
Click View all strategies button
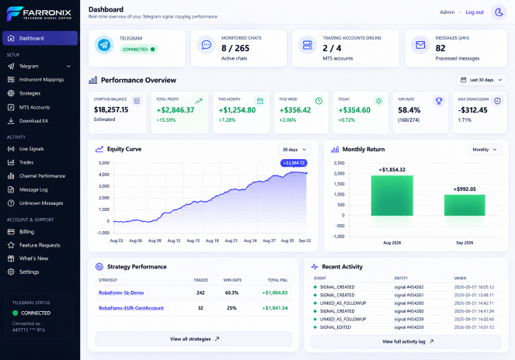pyautogui.click(x=193, y=339)
